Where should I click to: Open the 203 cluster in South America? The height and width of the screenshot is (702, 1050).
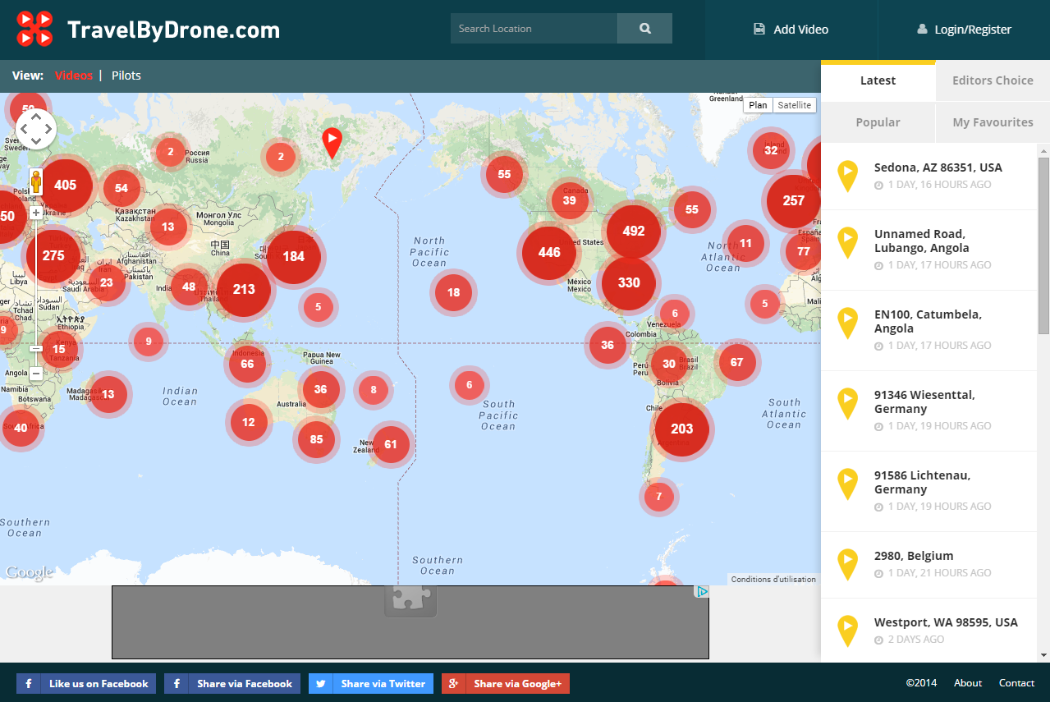pos(682,429)
